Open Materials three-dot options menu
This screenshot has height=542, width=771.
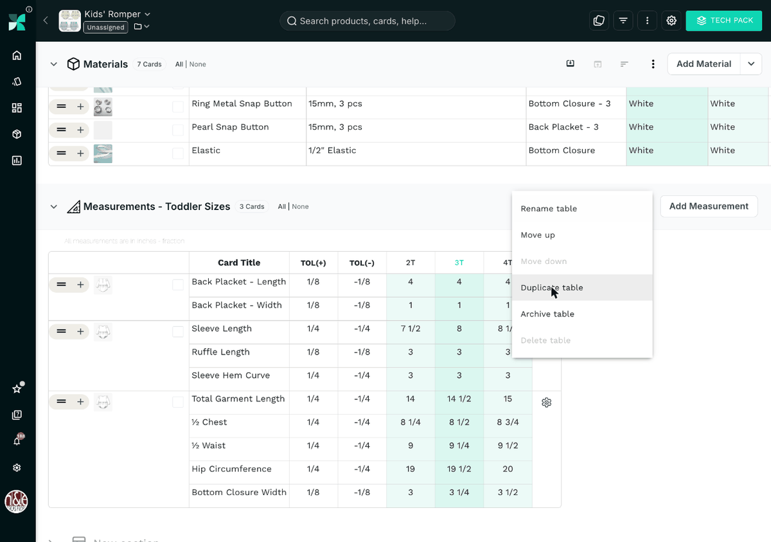[653, 64]
